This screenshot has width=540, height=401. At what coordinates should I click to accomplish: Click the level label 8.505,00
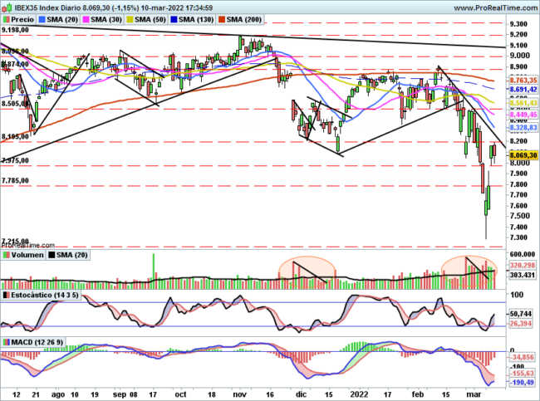point(15,104)
